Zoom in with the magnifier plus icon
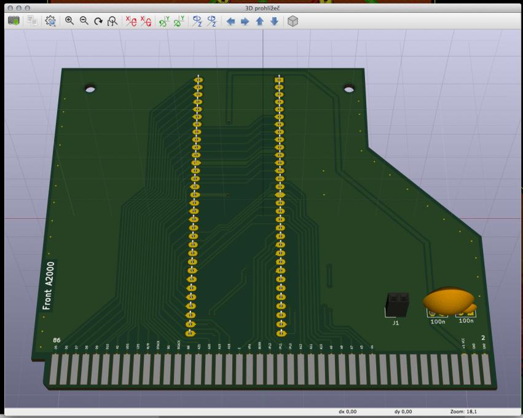 pos(69,21)
